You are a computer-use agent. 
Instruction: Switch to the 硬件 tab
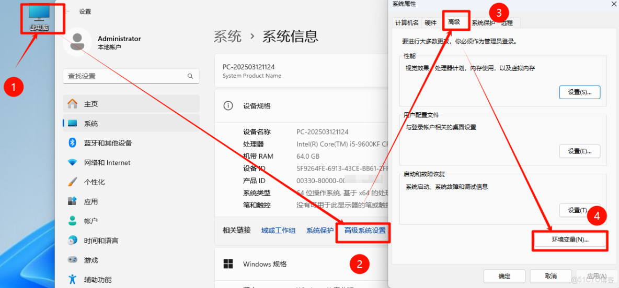click(x=431, y=23)
